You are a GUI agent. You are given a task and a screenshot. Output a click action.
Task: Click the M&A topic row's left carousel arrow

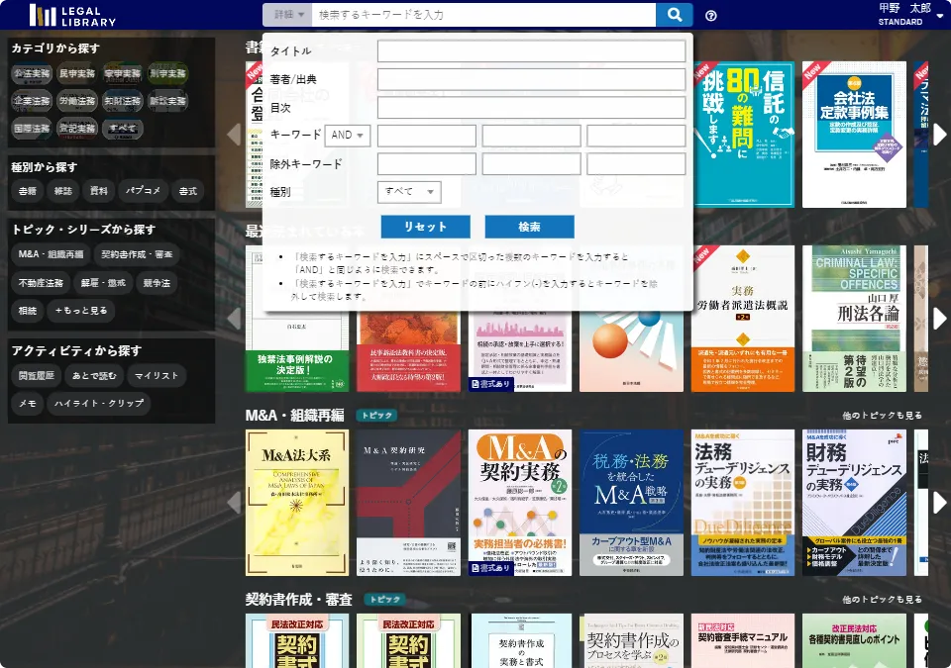pos(235,503)
